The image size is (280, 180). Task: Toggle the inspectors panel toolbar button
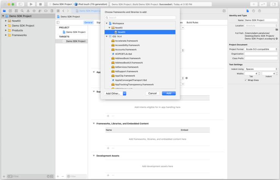(x=274, y=4)
